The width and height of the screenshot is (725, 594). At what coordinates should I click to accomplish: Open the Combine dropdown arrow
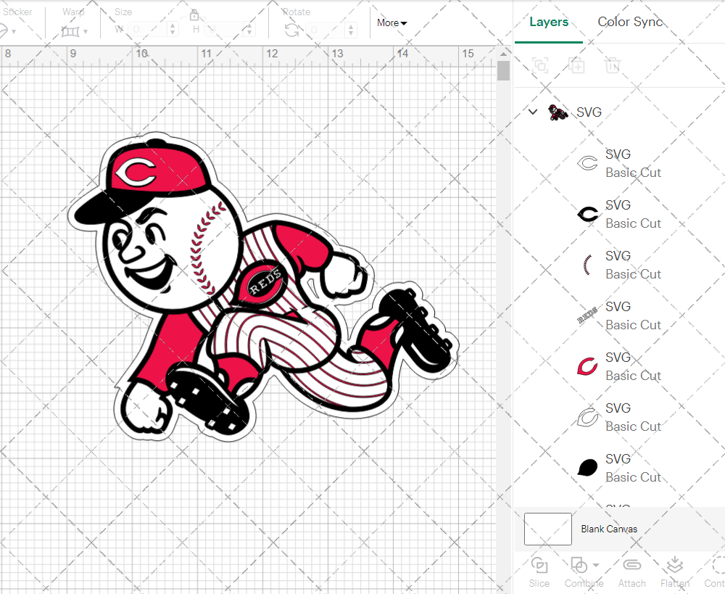pos(596,565)
